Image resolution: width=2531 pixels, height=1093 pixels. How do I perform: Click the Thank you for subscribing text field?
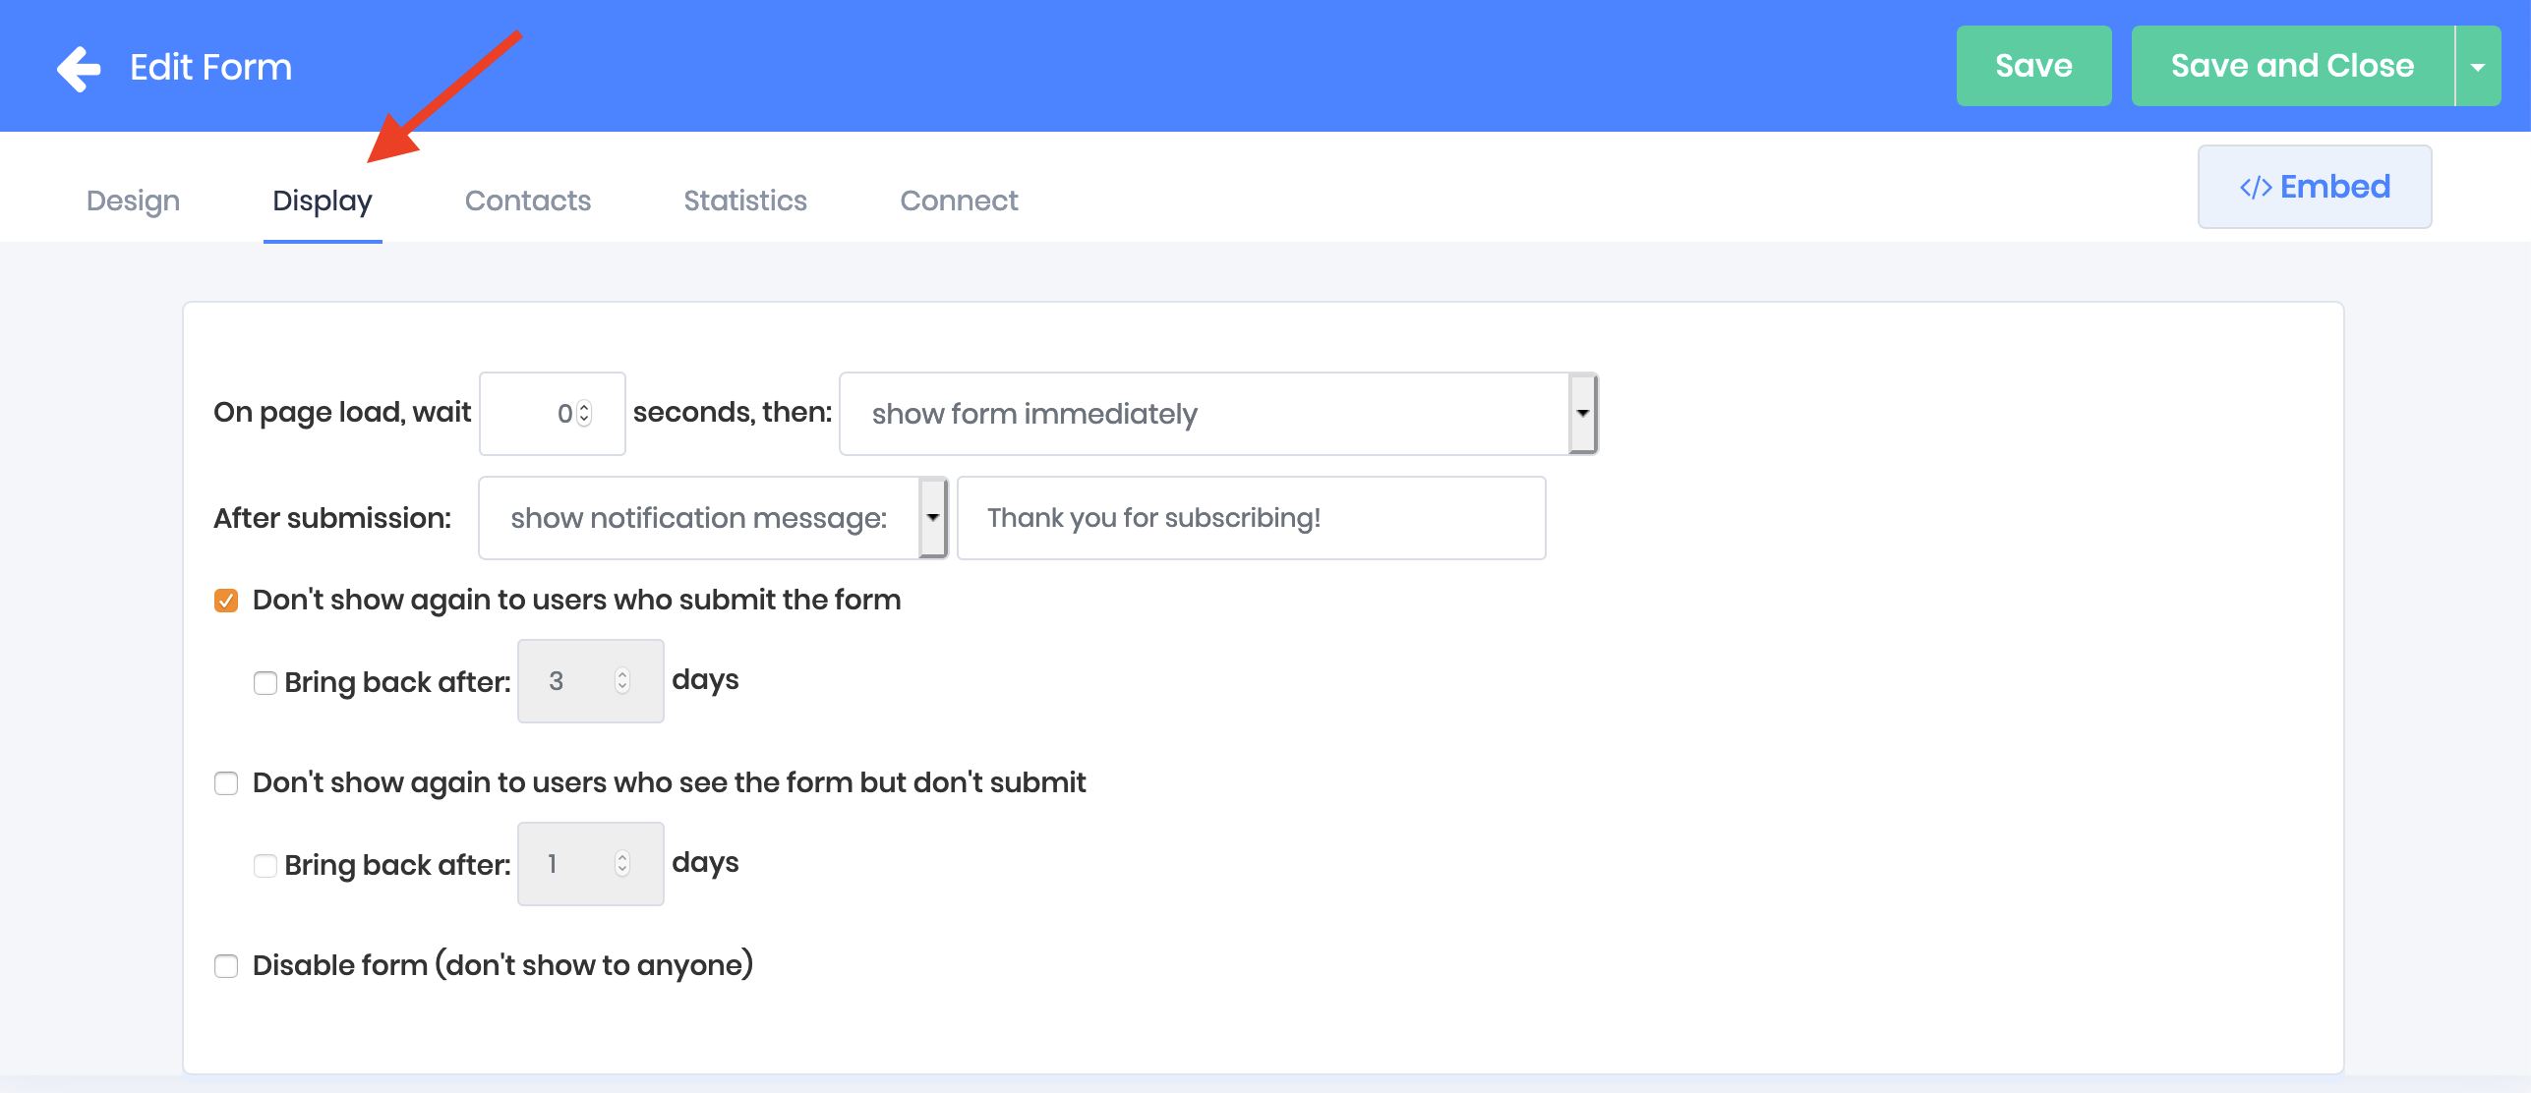pos(1250,518)
